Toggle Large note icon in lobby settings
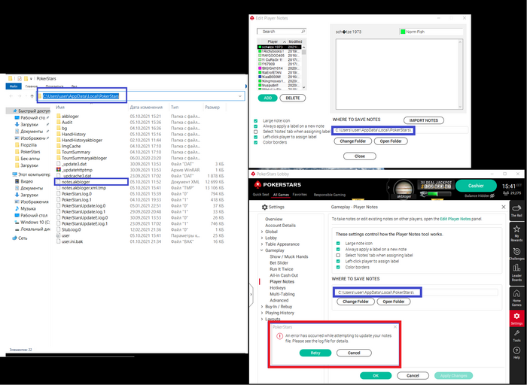This screenshot has width=527, height=385. click(338, 244)
